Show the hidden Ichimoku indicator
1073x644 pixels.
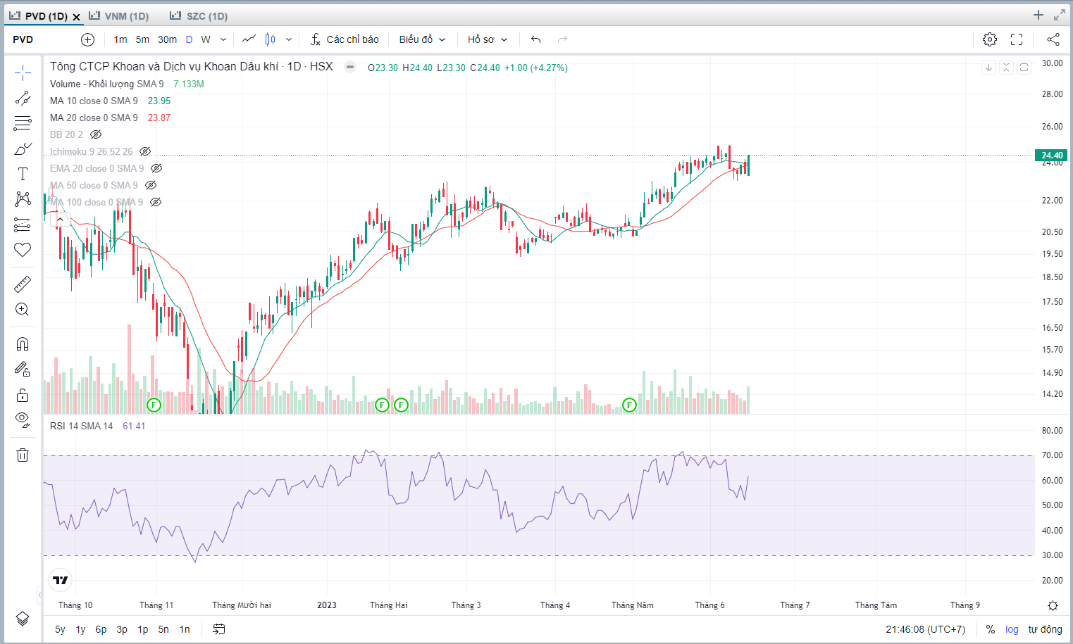pyautogui.click(x=145, y=151)
